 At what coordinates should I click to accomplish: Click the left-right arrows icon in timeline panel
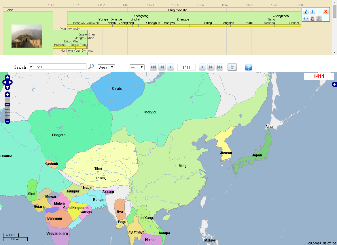pyautogui.click(x=305, y=18)
